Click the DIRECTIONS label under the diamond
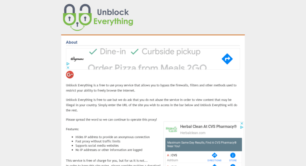The width and height of the screenshot is (306, 166). click(214, 161)
